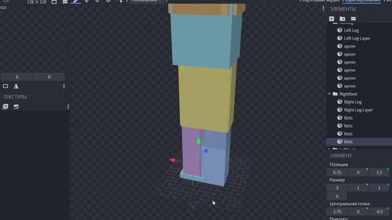392x220 pixels.
Task: Click the small rectangle icon at panel top-left
Action: [x=3, y=8]
